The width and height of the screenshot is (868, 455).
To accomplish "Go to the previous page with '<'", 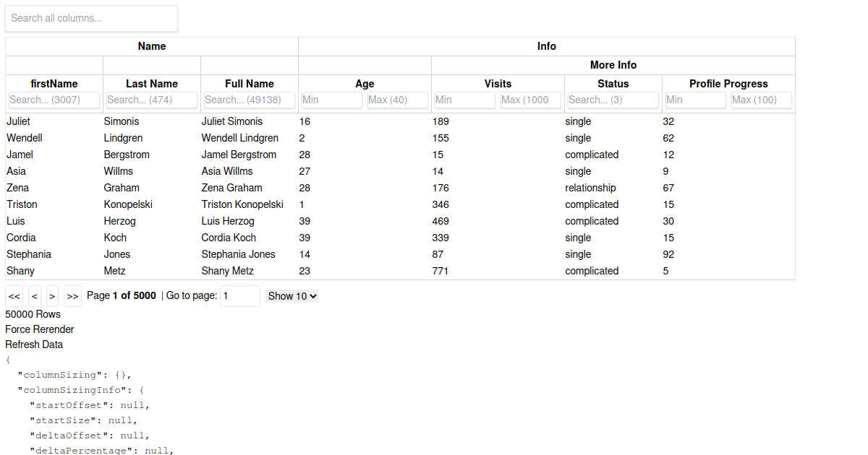I will pos(34,295).
